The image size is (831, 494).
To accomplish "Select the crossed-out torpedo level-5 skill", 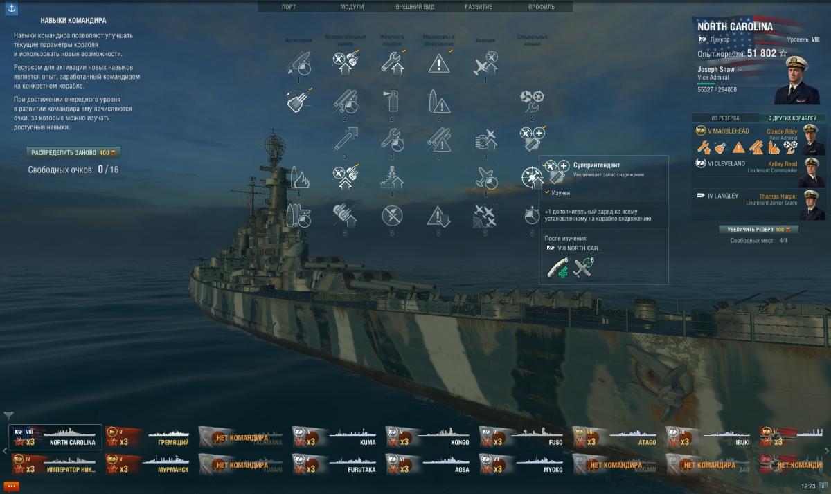I will tap(392, 217).
